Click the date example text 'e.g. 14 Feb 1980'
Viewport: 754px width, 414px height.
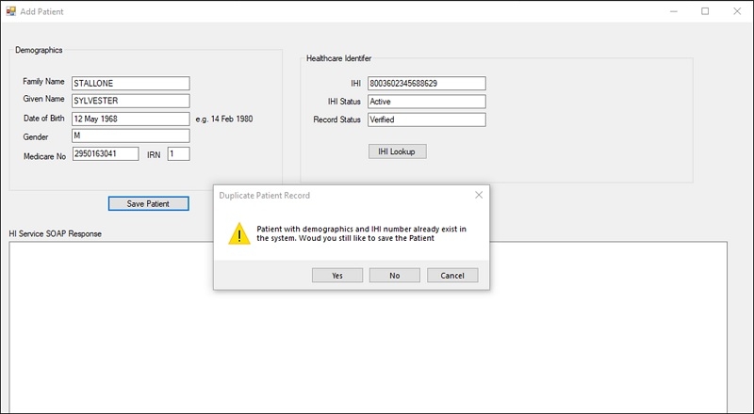pos(224,119)
